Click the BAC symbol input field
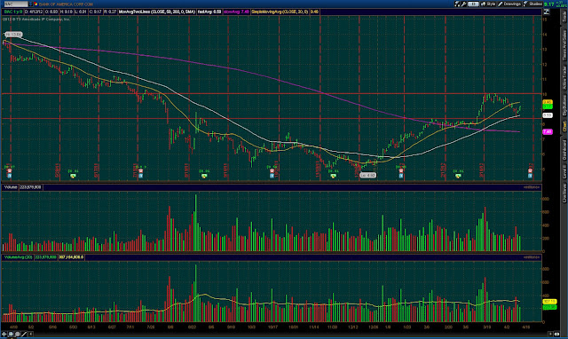The image size is (568, 339). click(15, 4)
